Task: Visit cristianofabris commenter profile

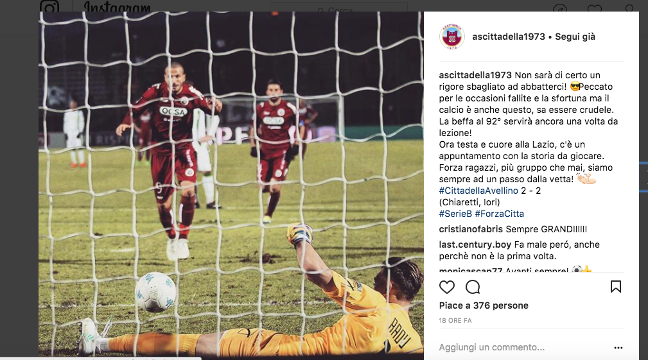Action: [x=471, y=229]
